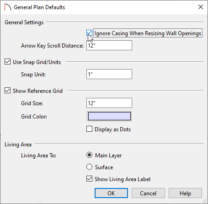Screen dimensions: 208x204
Task: Close the General Plan Defaults dialog
Action: pyautogui.click(x=201, y=7)
